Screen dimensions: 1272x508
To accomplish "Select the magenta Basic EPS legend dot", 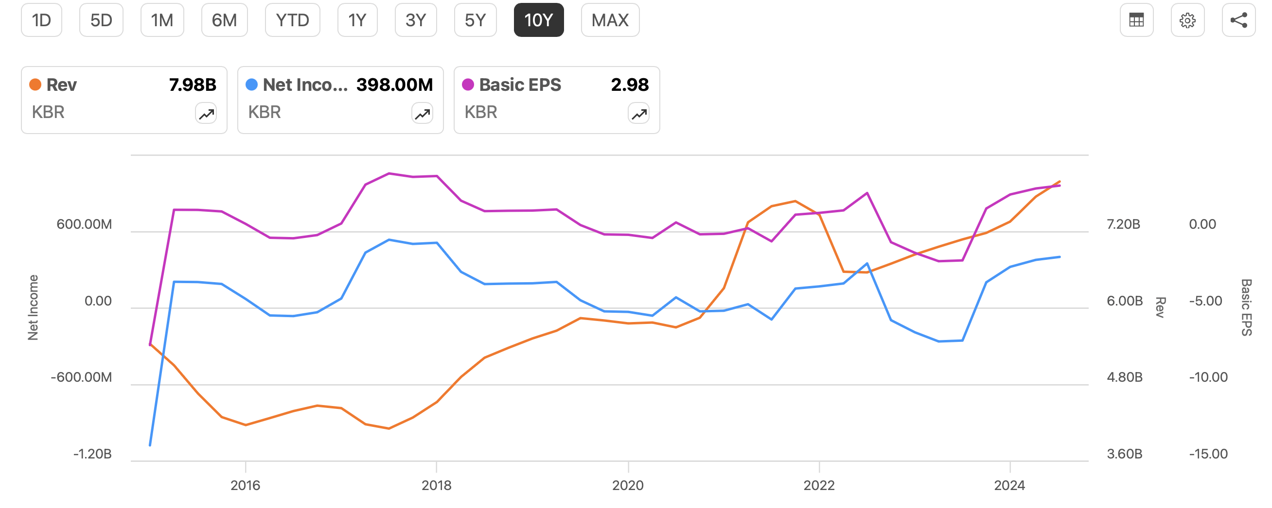I will point(468,85).
